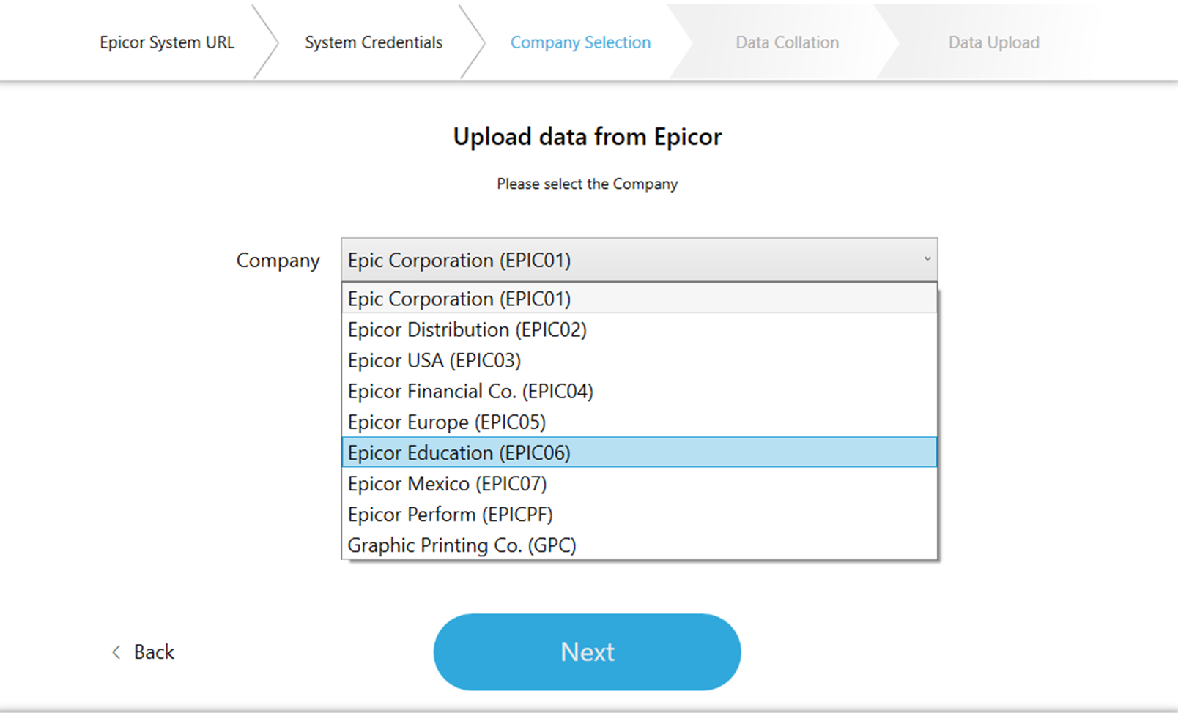This screenshot has height=713, width=1178.
Task: Select Epic Corporation (EPIC01) from the list
Action: coord(459,299)
